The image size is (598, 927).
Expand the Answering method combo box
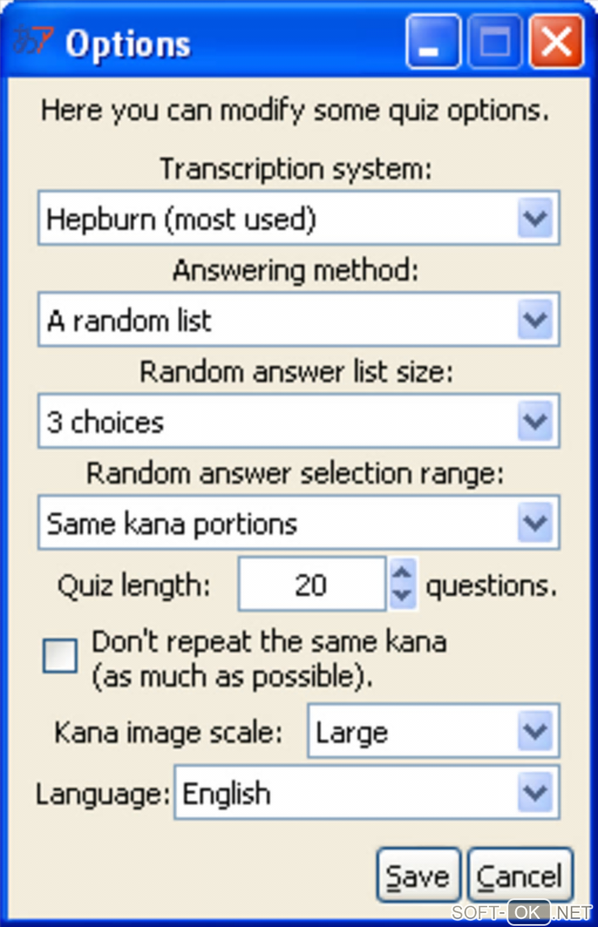[535, 320]
